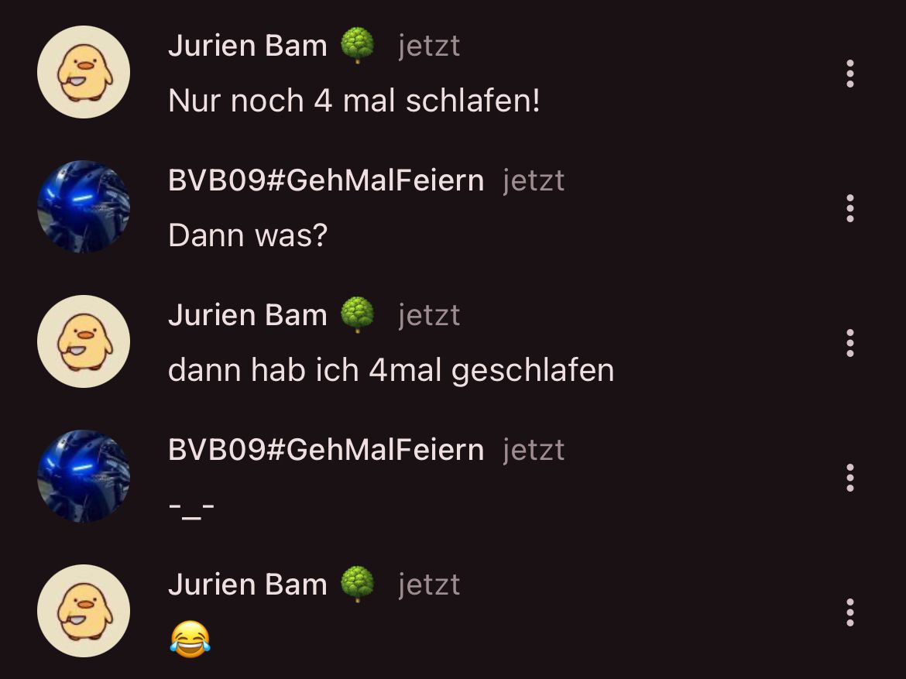Open BVB09#GehMalFeiern profile above "Dann was?"
The image size is (906, 679).
326,180
